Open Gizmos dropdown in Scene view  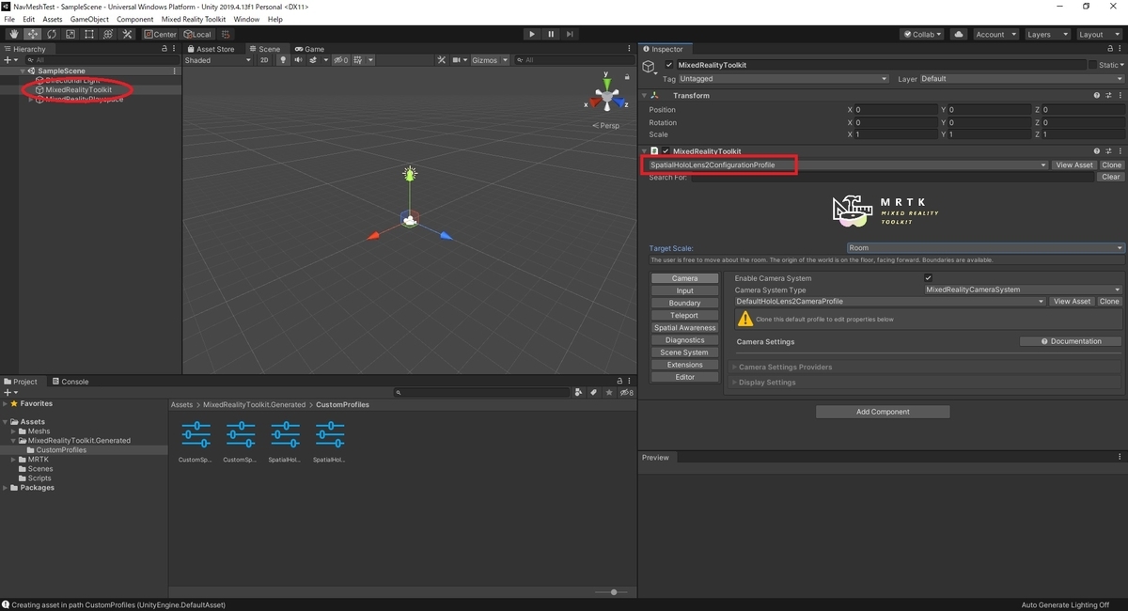click(489, 60)
